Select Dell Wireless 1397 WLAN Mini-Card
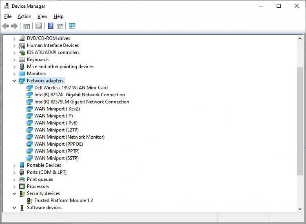Image resolution: width=306 pixels, height=224 pixels. point(71,88)
